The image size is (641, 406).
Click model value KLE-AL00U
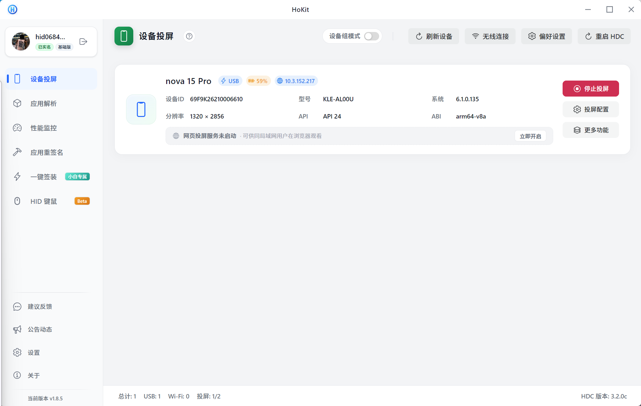tap(338, 99)
